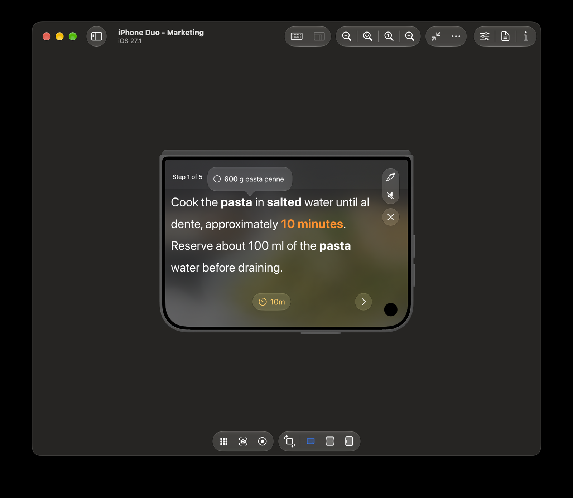Go to the next step with chevron
This screenshot has width=573, height=498.
click(363, 302)
